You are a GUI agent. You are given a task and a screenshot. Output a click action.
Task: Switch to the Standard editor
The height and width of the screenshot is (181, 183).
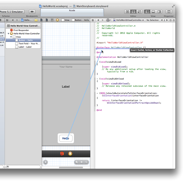128,12
